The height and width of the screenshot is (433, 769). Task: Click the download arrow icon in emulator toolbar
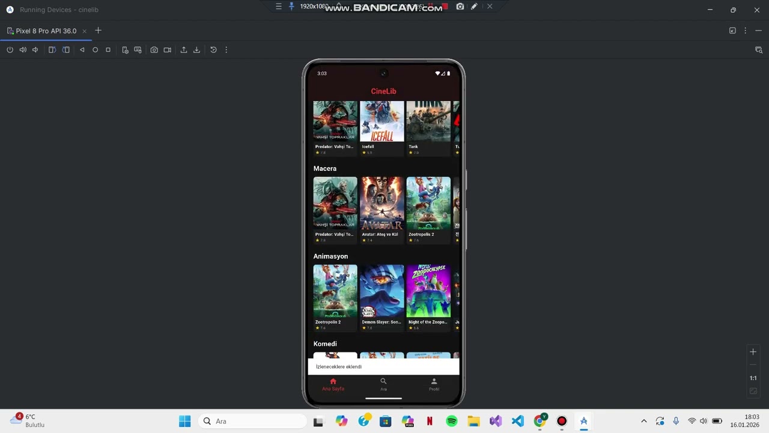(196, 50)
